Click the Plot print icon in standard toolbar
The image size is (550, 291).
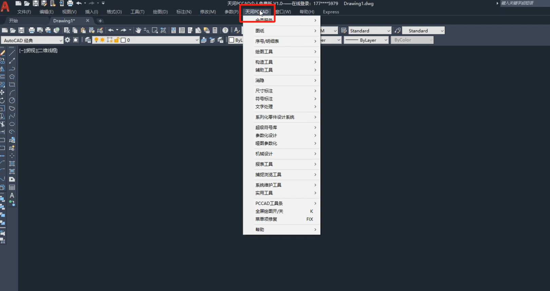click(32, 30)
